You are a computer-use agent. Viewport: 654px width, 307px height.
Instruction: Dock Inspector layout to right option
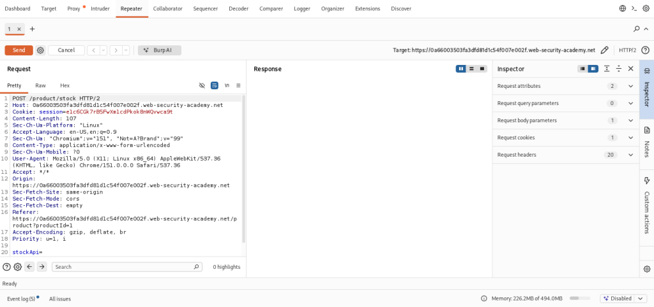tap(593, 69)
